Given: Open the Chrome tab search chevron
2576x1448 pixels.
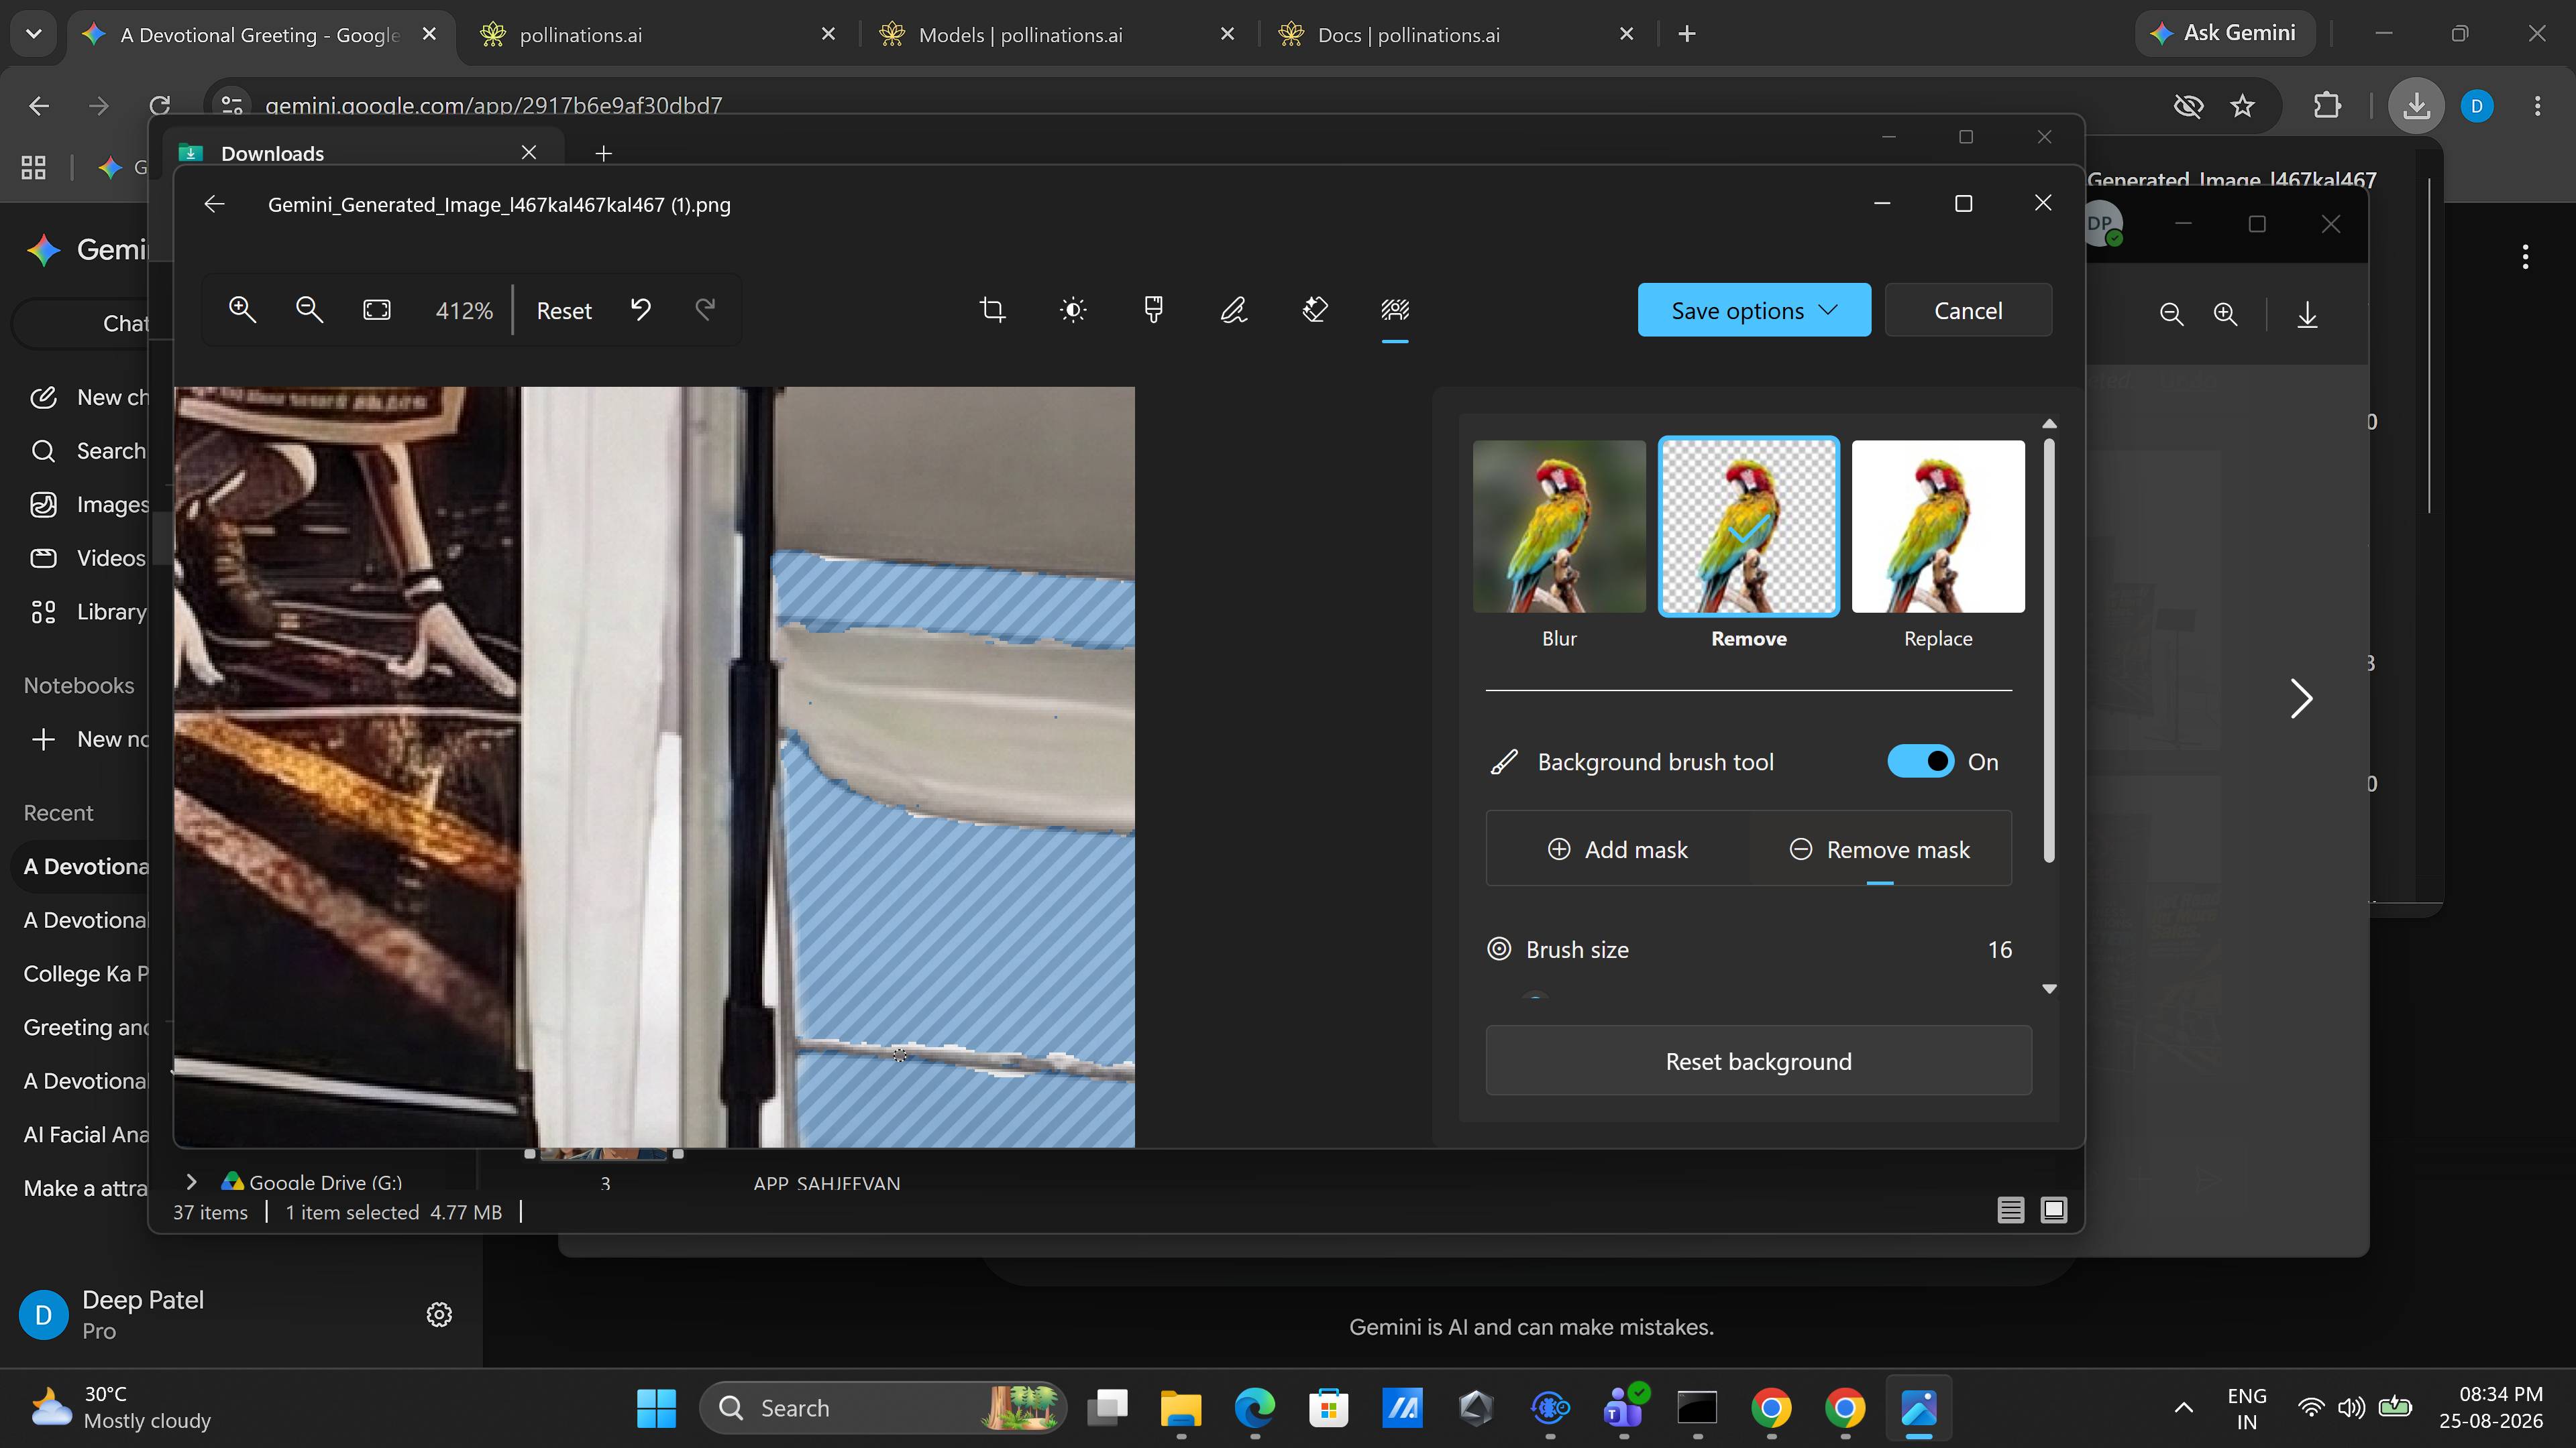Looking at the screenshot, I should click(33, 34).
